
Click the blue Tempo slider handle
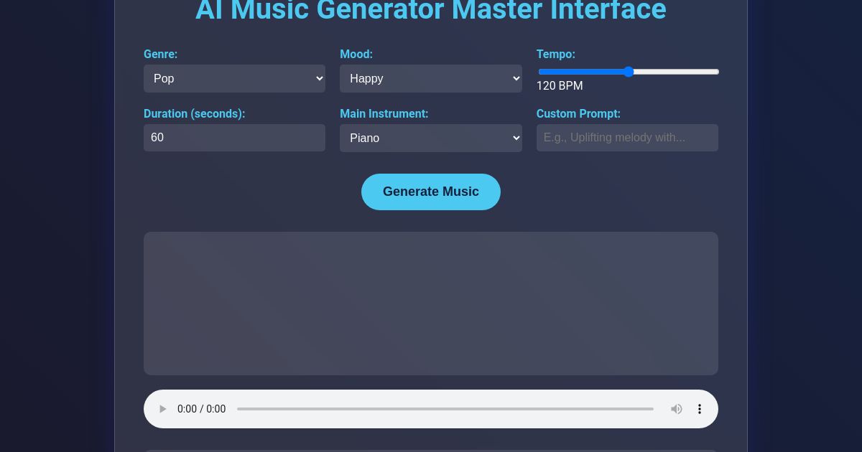pos(629,72)
